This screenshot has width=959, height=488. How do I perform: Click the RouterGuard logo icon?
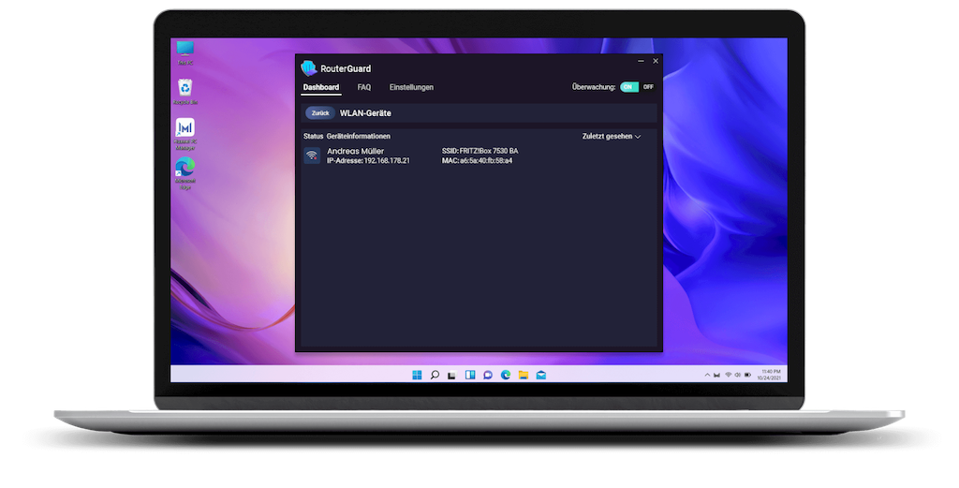pos(309,67)
